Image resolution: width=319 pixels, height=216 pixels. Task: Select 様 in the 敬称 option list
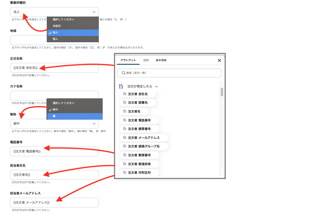(75, 116)
